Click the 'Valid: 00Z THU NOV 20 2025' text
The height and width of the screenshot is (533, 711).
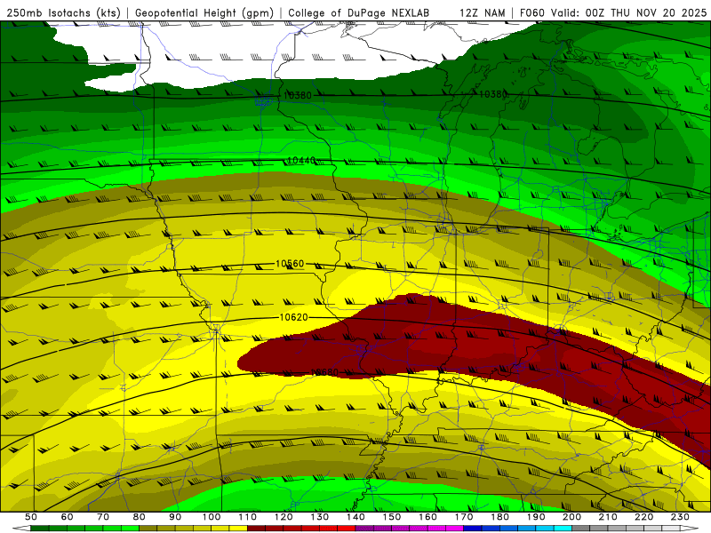pos(628,13)
